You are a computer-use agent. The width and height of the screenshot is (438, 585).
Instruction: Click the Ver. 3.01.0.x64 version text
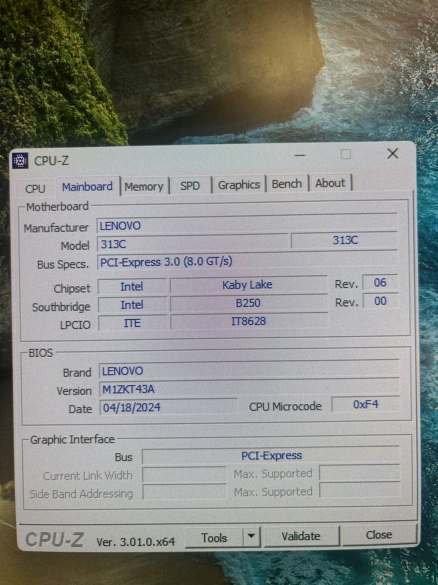pos(136,542)
